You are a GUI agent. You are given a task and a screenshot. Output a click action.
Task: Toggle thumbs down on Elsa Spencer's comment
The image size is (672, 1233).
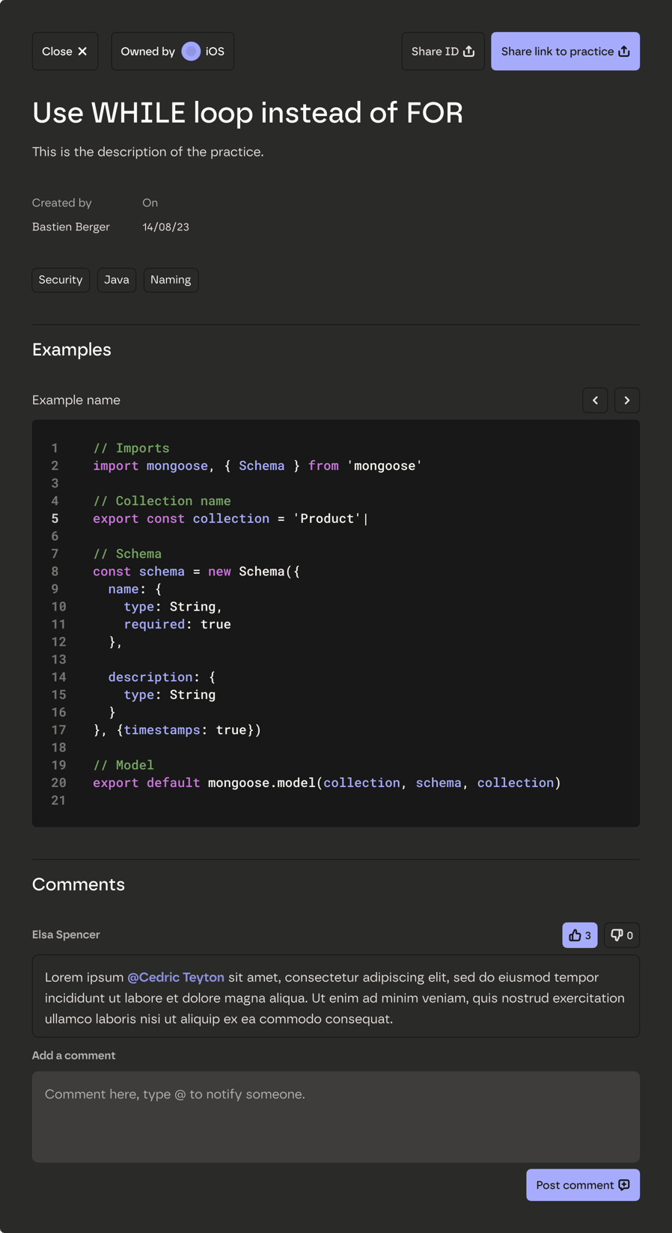[622, 935]
